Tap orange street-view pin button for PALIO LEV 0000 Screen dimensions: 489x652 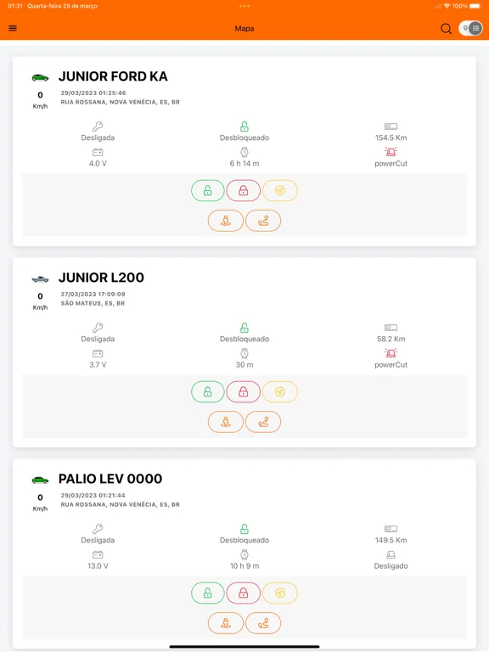(x=225, y=623)
